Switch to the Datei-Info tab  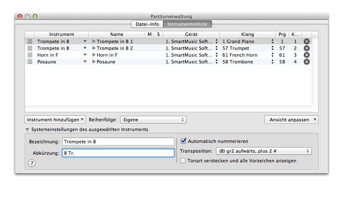pos(147,24)
